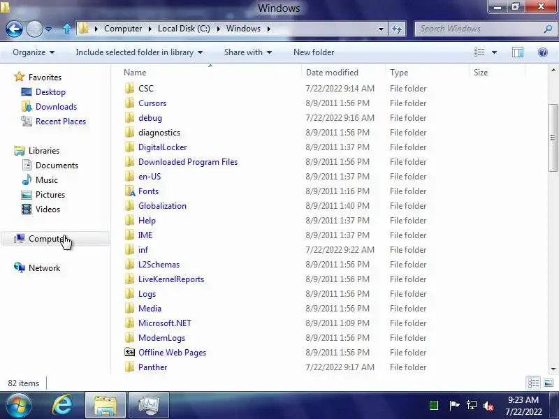
Task: Select the debug folder
Action: [150, 117]
